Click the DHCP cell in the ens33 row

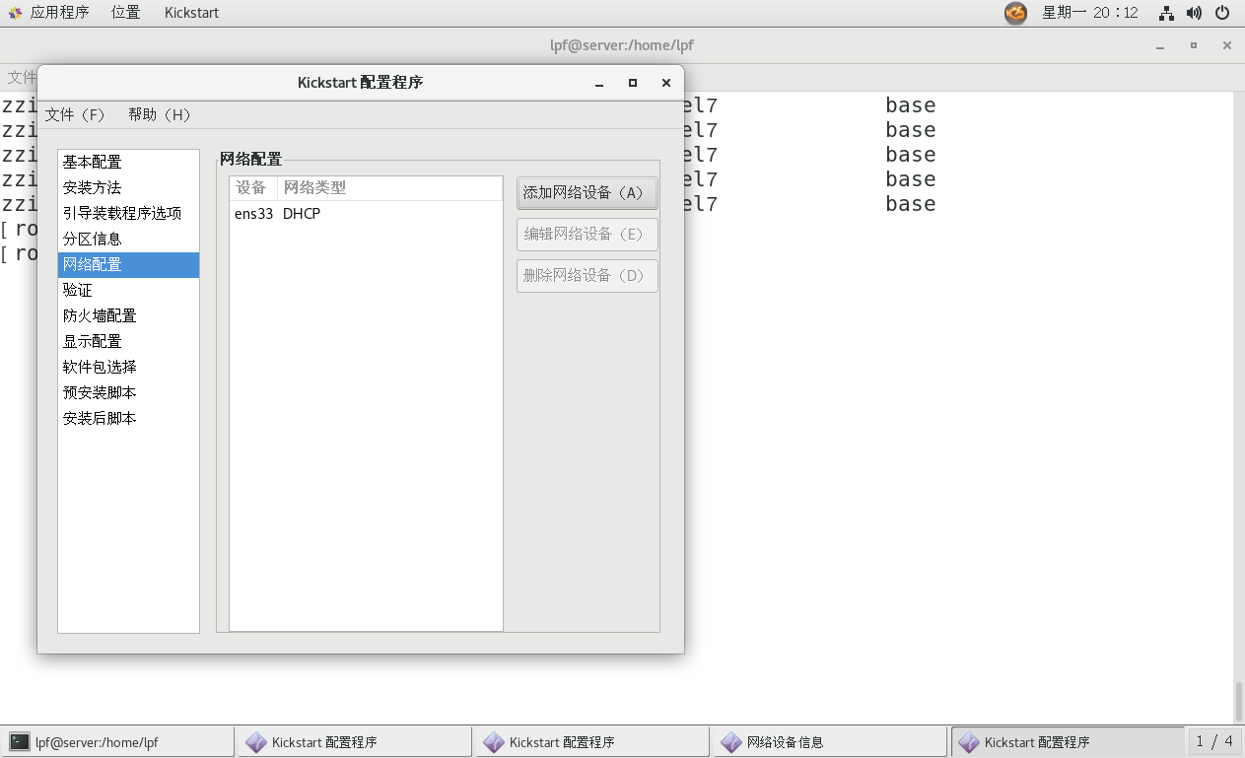tap(302, 214)
